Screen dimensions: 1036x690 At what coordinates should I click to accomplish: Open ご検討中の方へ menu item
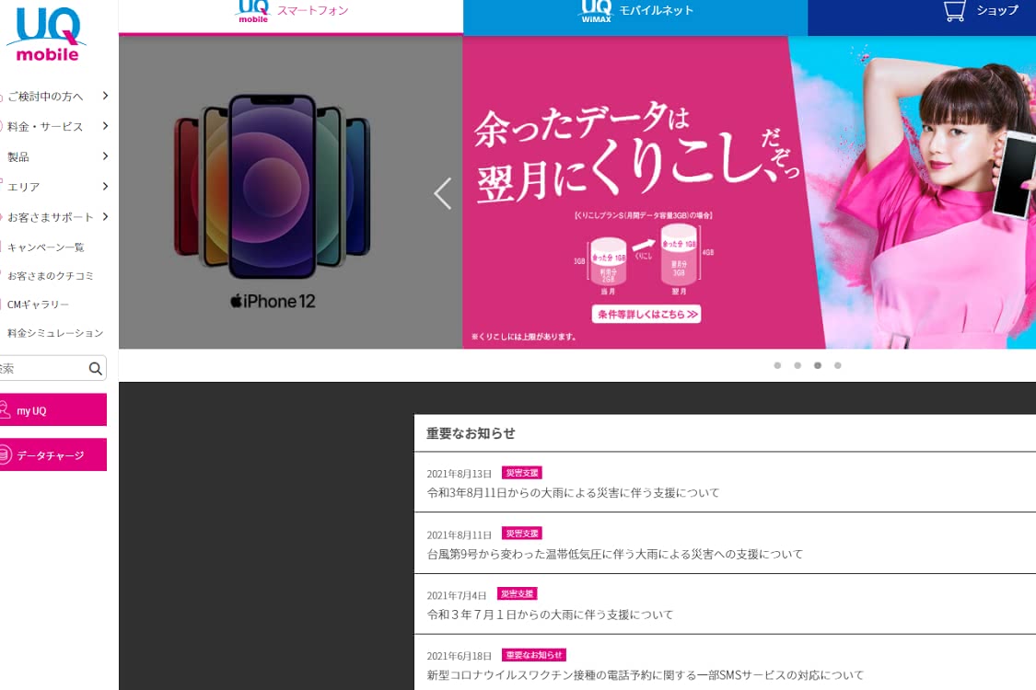[55, 97]
